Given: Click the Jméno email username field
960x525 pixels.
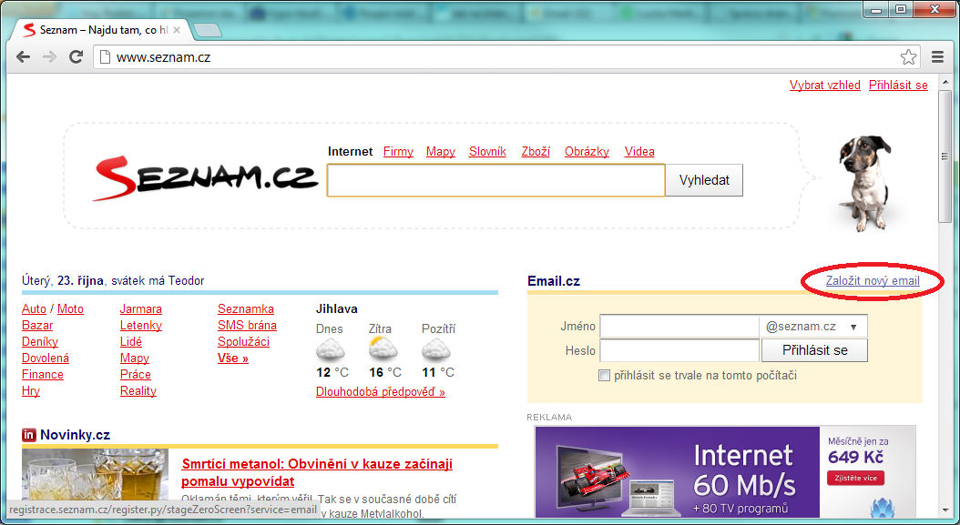Looking at the screenshot, I should [679, 326].
